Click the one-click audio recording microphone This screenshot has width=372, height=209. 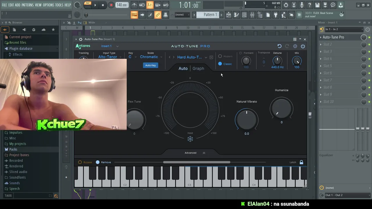point(302,5)
